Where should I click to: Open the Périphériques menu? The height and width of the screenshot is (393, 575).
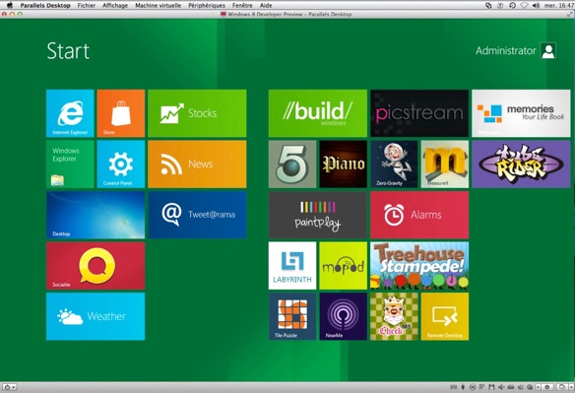pos(207,5)
